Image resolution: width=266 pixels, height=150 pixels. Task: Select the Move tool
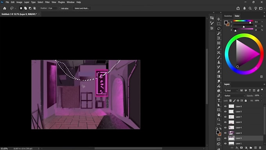[x=219, y=19]
